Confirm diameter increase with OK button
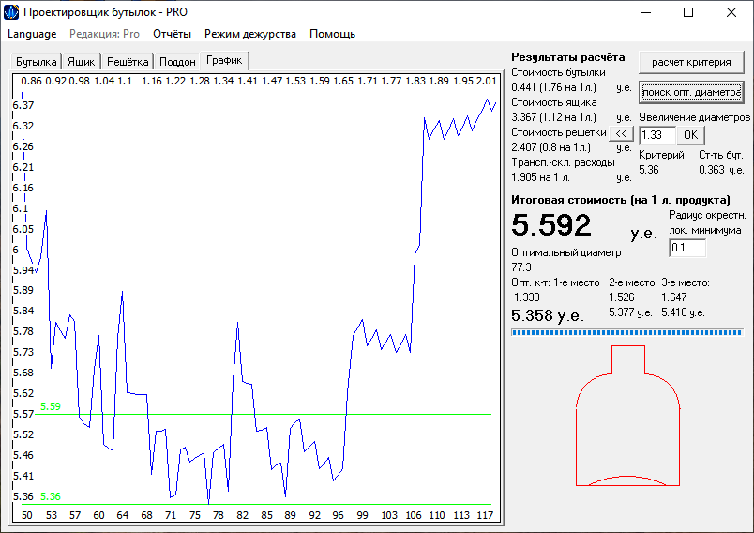Image resolution: width=754 pixels, height=533 pixels. [690, 135]
